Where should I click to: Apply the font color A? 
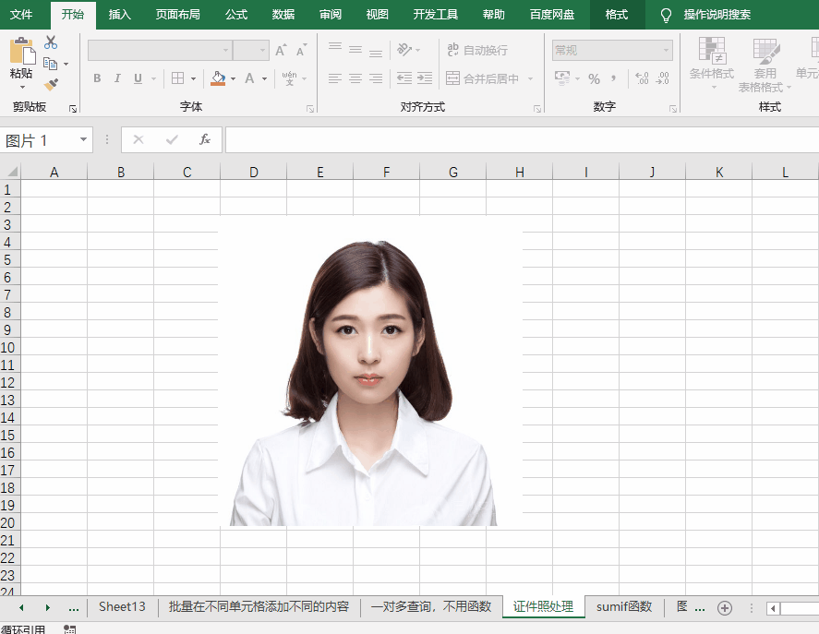click(249, 78)
